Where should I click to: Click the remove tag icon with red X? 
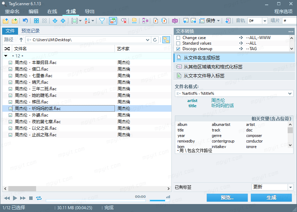124,21
